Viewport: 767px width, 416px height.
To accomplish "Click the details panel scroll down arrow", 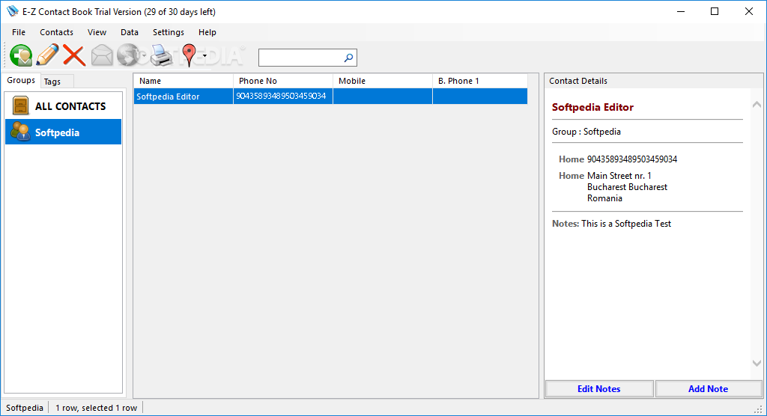I will point(757,363).
